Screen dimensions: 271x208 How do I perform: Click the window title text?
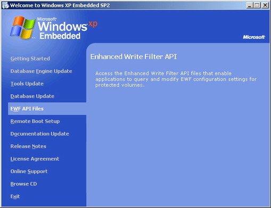coord(60,5)
